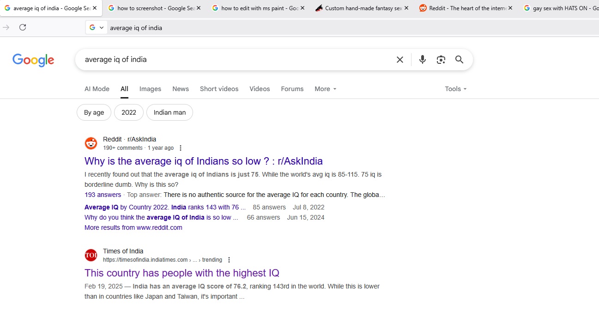The width and height of the screenshot is (599, 313).
Task: Open '193 answers' link
Action: 103,195
